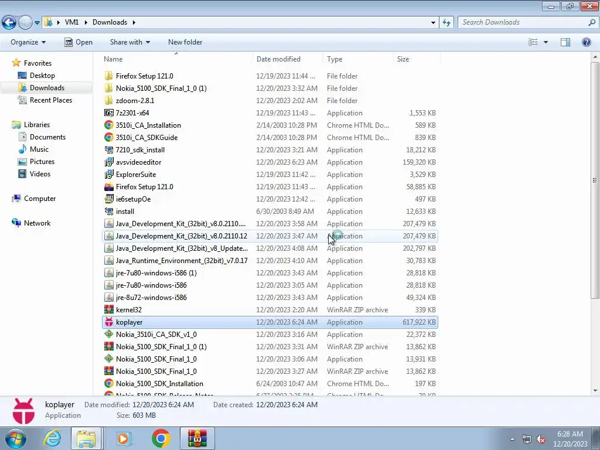Select the Nokia_3510i_CA_SDK_v1_0 application icon

pos(108,335)
